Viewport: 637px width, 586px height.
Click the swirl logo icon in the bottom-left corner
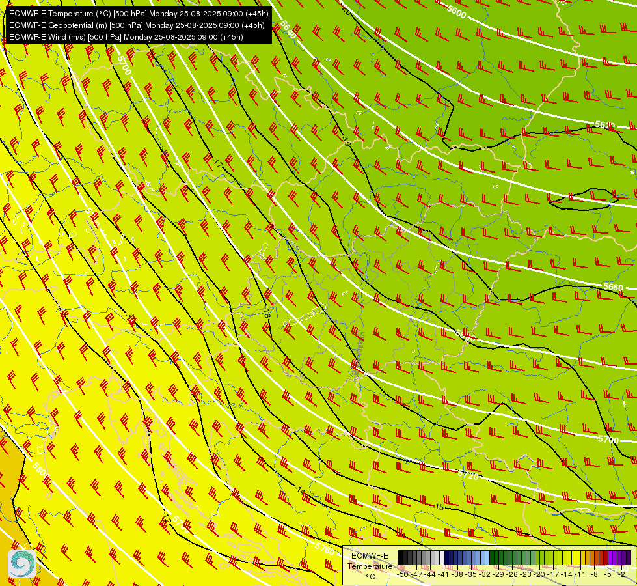point(22,563)
